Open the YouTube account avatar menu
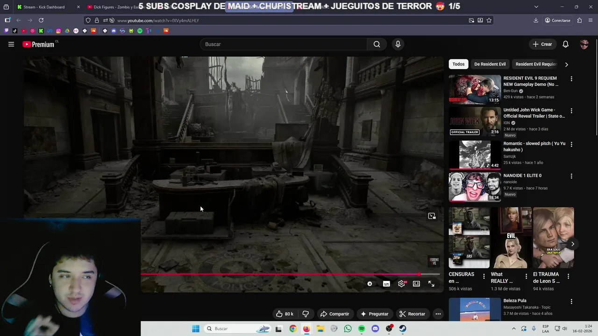 (584, 44)
